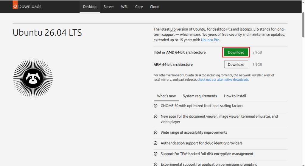Go to the WSL tab
This screenshot has width=305, height=166.
click(125, 7)
